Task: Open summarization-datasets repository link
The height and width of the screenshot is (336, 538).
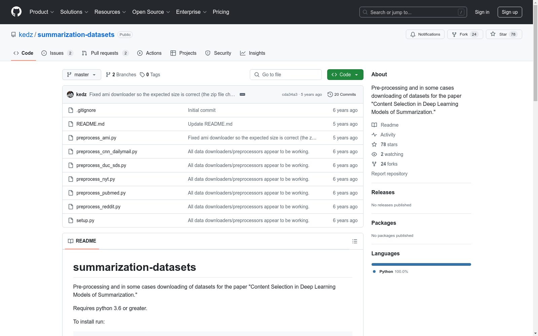Action: 76,35
